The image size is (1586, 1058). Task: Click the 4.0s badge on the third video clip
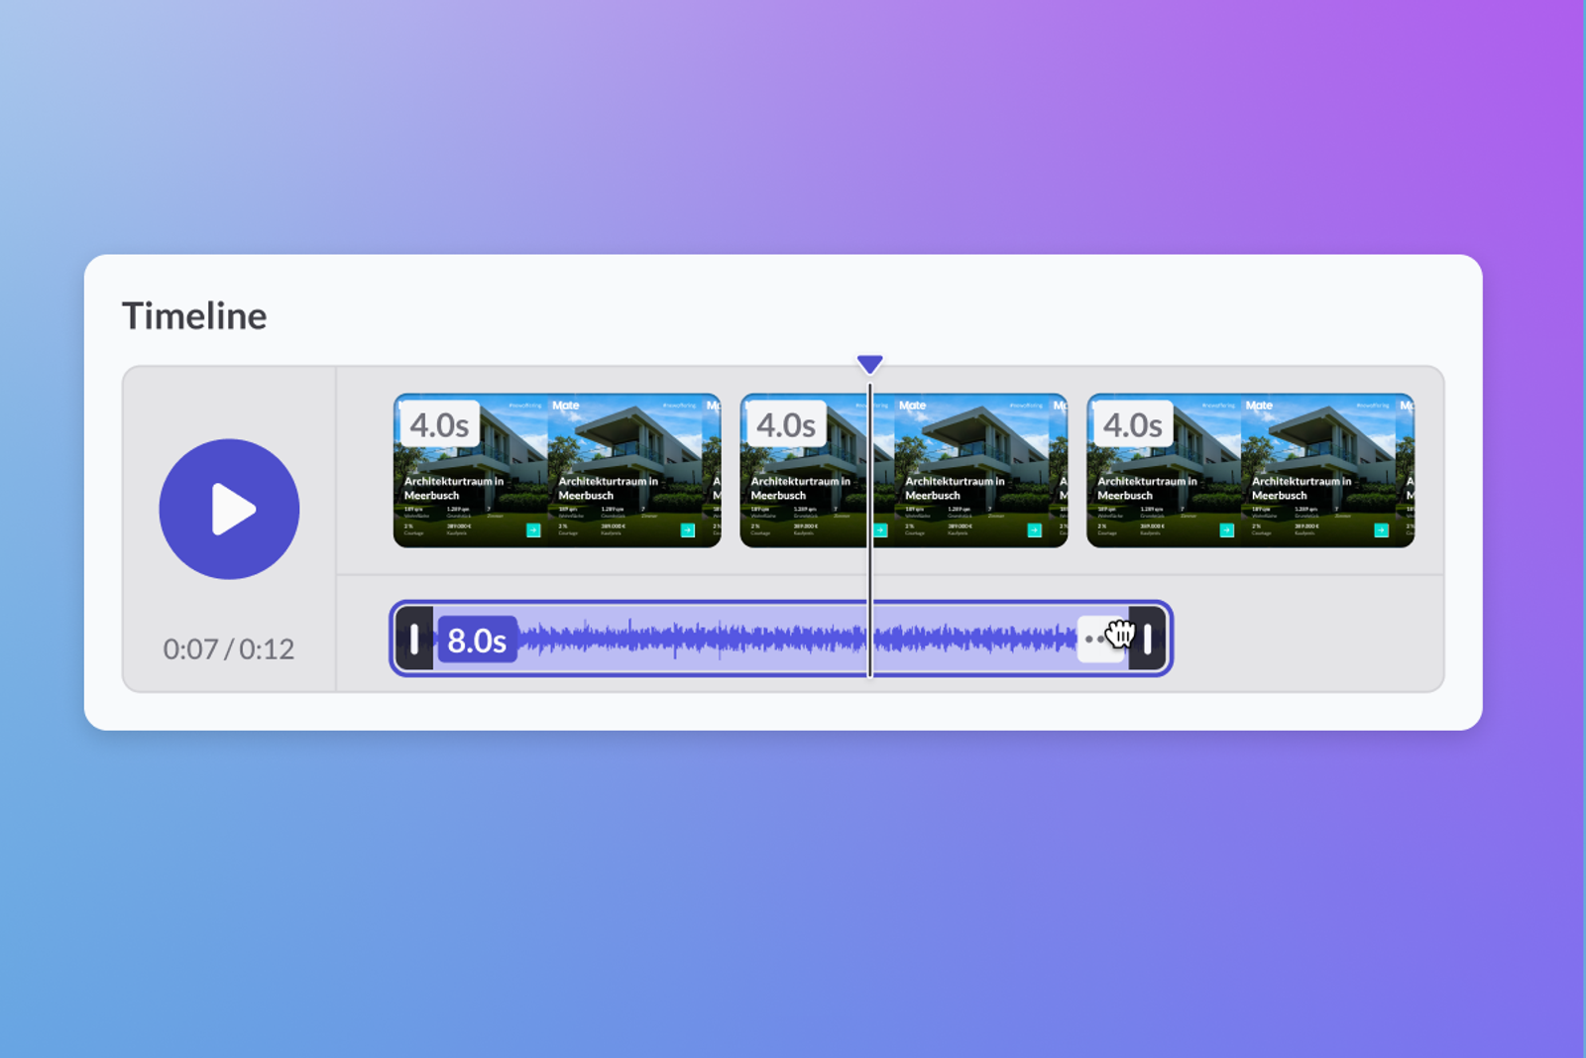click(1133, 424)
